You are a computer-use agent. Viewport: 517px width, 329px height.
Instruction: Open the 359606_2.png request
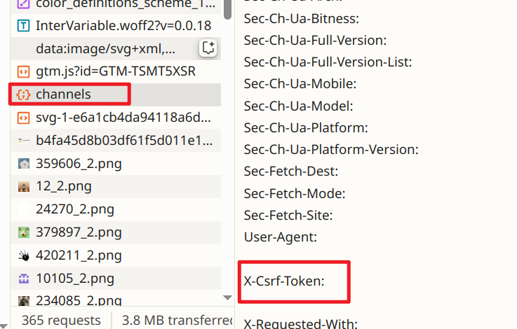[116, 164]
